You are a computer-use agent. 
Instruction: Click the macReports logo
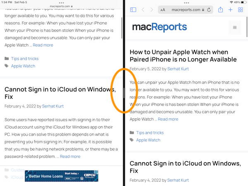160,27
